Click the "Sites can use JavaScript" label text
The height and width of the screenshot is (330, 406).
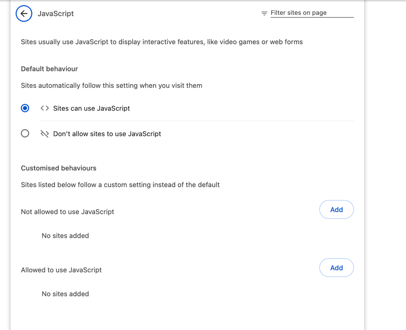pos(91,109)
